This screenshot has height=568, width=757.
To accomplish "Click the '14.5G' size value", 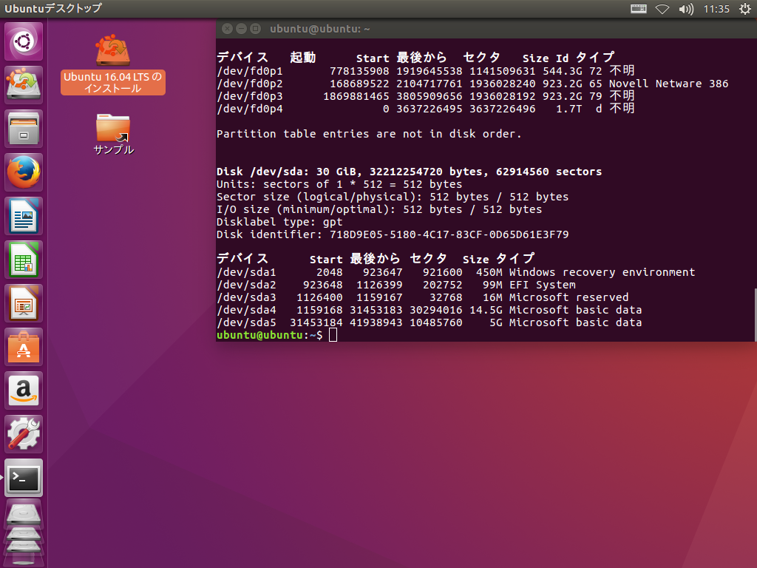I will click(x=486, y=310).
